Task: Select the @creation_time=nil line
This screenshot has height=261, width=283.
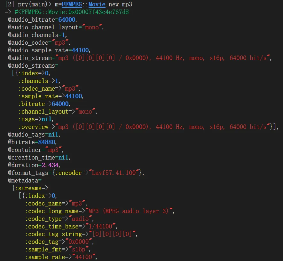Action: click(39, 157)
